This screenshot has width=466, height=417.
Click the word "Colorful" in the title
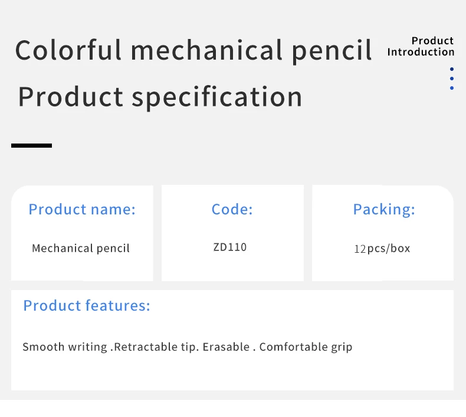[69, 50]
